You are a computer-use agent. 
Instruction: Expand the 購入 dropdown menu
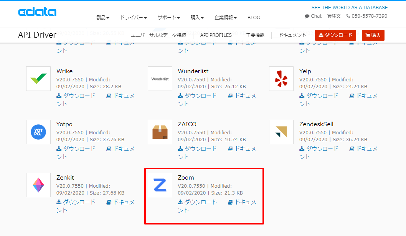click(197, 17)
